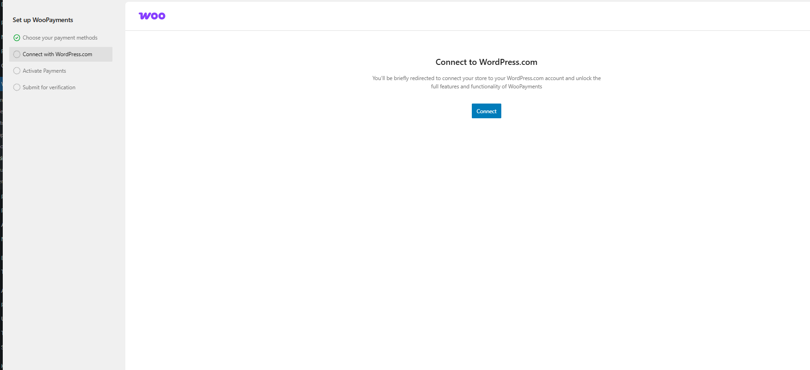Click the blue Connect button
Screen dimensions: 810x370
click(x=486, y=111)
